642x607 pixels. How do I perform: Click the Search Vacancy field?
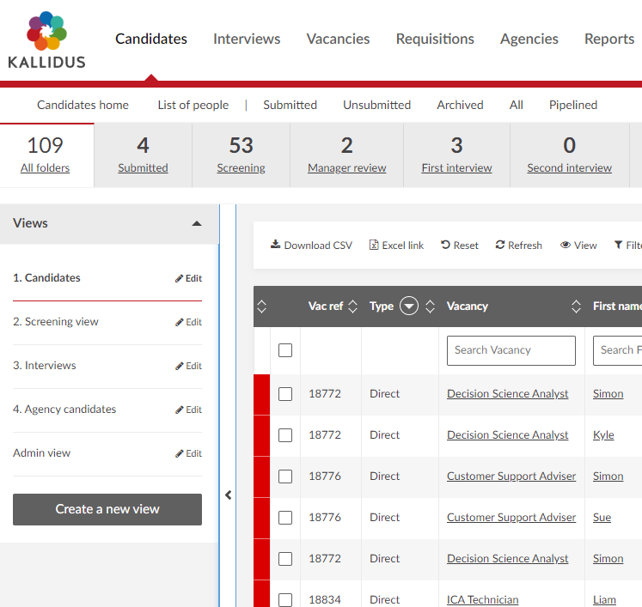[511, 350]
